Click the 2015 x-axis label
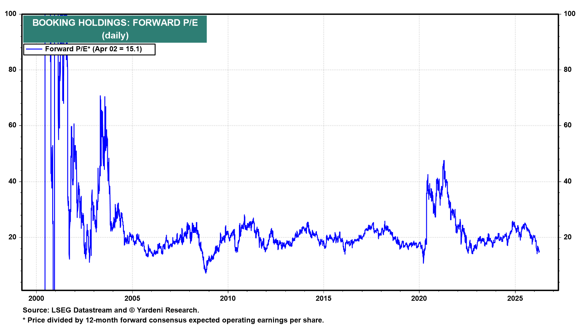This screenshot has width=580, height=326. (324, 299)
